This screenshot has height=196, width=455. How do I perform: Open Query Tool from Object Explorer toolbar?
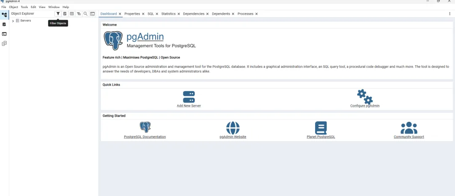click(x=65, y=13)
